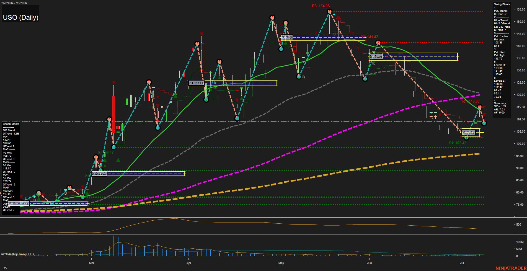Click the 100M volume axis label
Viewport: 527px width, 271px height.
[x=520, y=242]
